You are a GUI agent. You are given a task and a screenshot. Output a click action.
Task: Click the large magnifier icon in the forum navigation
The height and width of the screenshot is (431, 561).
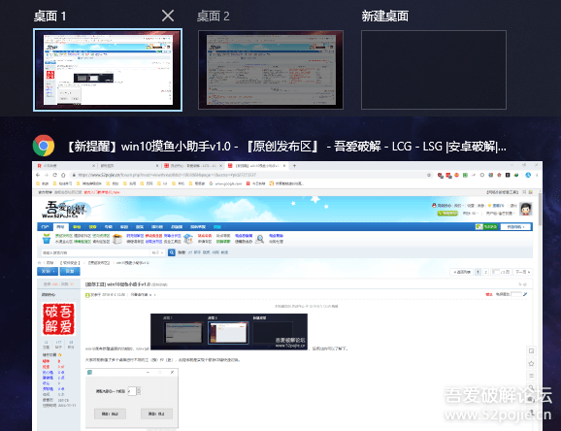click(260, 239)
